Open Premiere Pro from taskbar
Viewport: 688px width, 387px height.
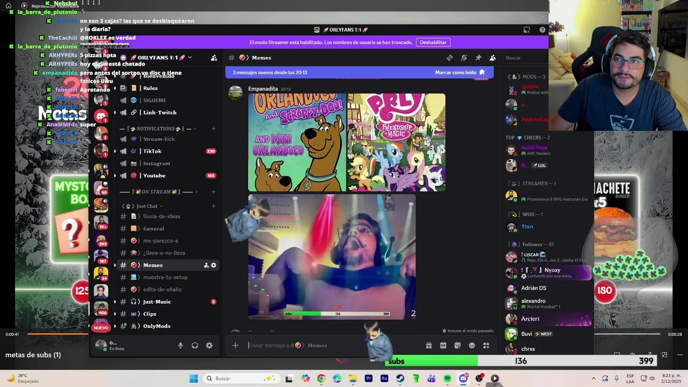[x=369, y=378]
